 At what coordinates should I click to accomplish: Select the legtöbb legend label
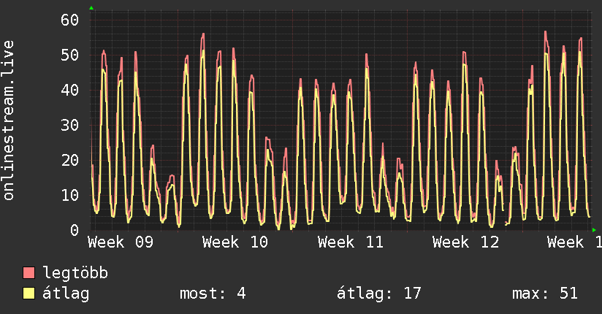click(75, 273)
